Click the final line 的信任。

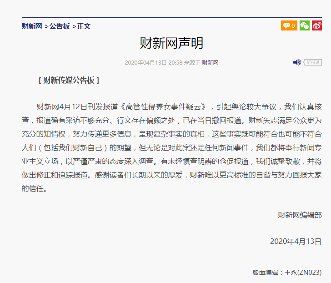[x=35, y=189]
